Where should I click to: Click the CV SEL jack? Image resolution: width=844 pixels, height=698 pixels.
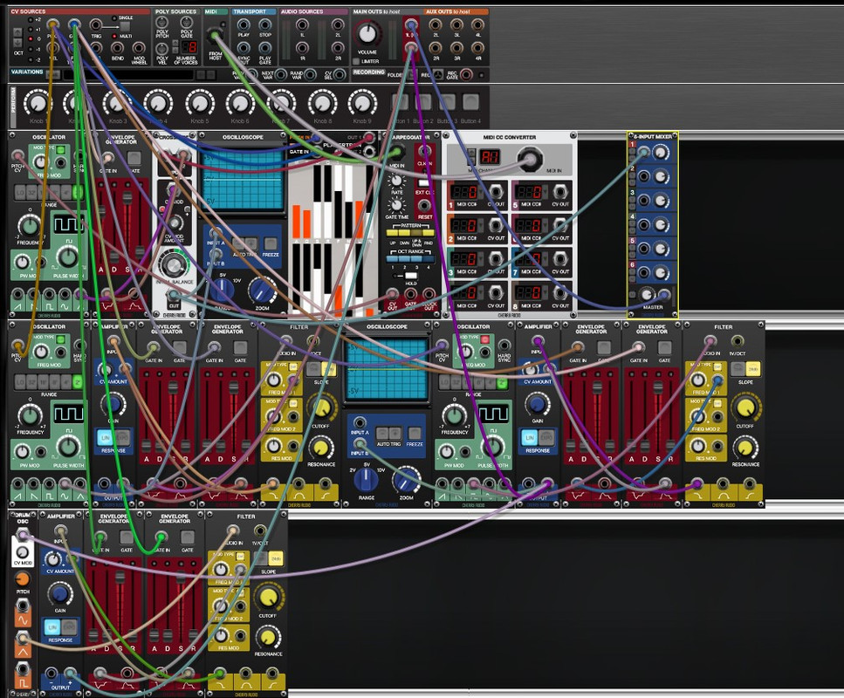point(340,75)
